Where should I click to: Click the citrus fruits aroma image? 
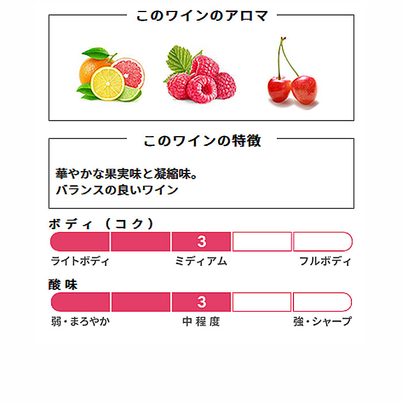coord(110,74)
